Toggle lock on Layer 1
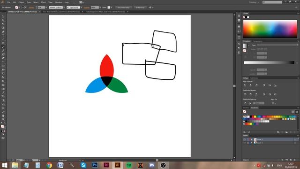The image size is (300, 169). pyautogui.click(x=248, y=143)
